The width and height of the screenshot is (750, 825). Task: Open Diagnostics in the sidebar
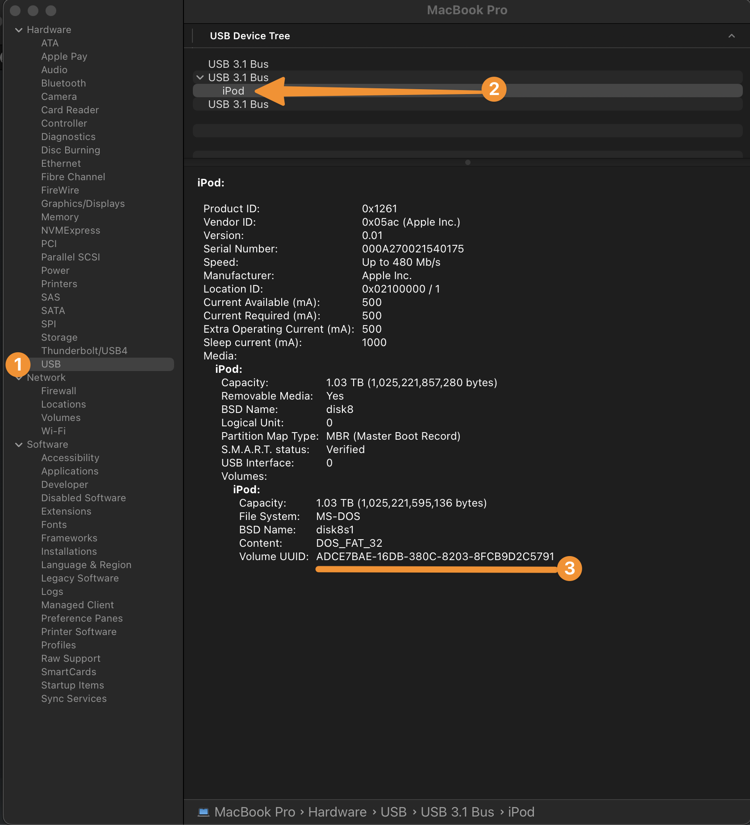68,137
